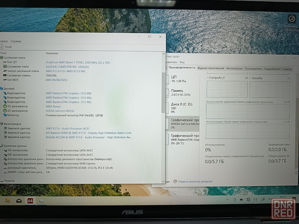Click the memory icon beside Системная память
The height and width of the screenshot is (224, 299).
5,76
